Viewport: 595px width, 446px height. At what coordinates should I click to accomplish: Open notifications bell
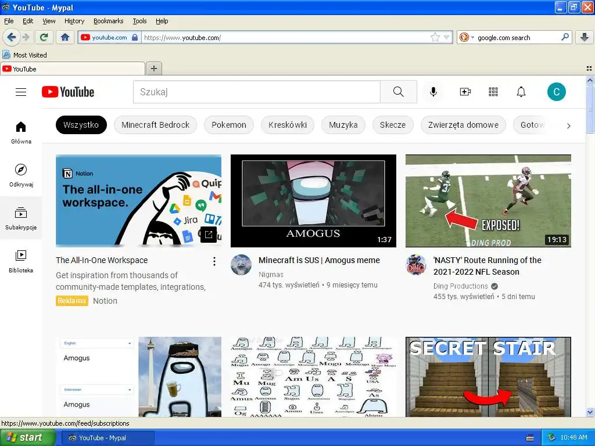pos(521,92)
